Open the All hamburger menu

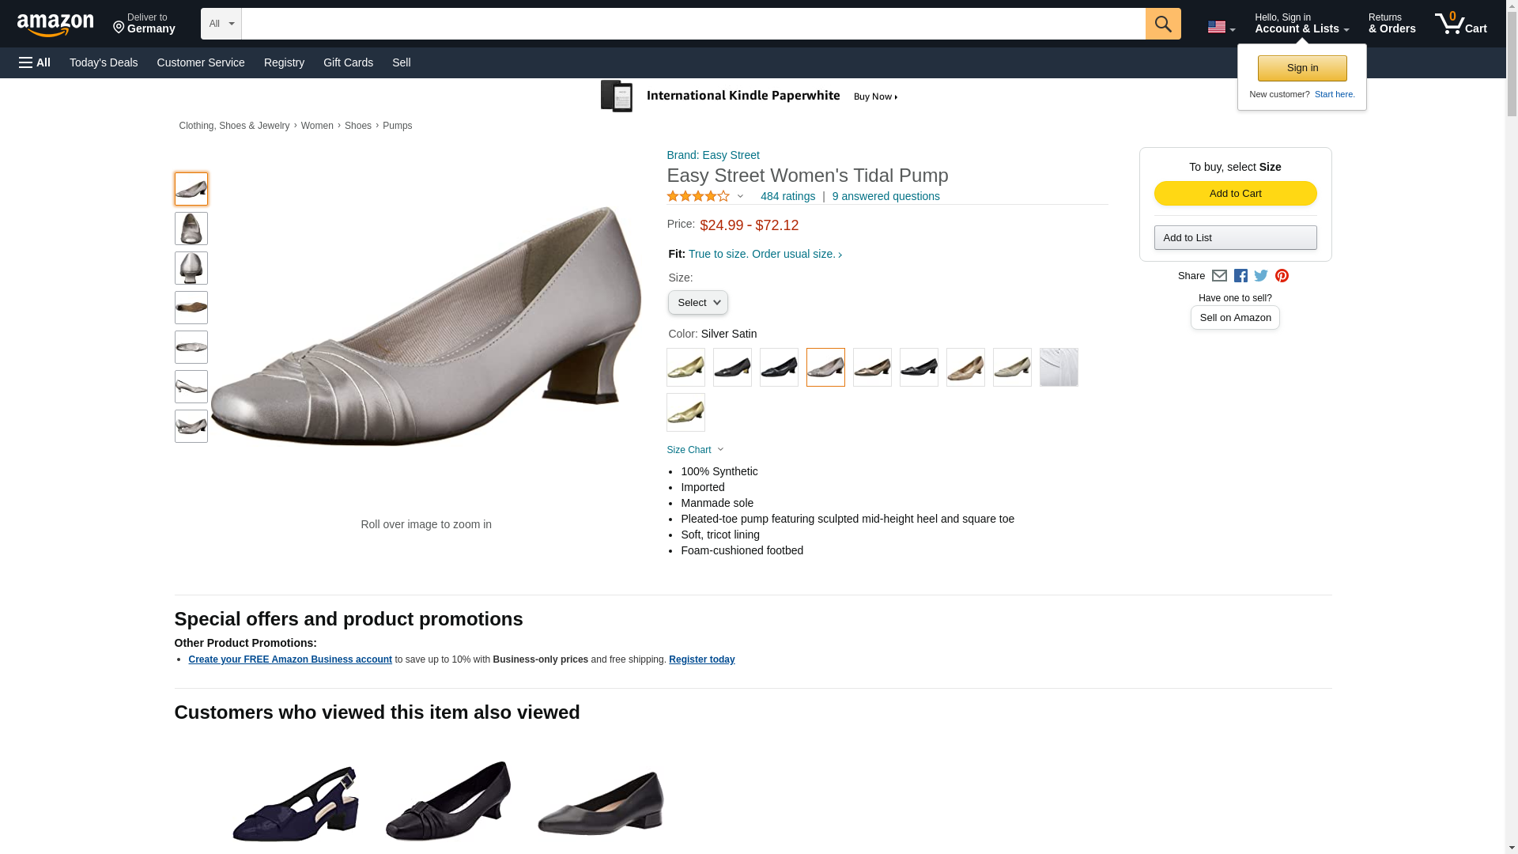[x=35, y=62]
